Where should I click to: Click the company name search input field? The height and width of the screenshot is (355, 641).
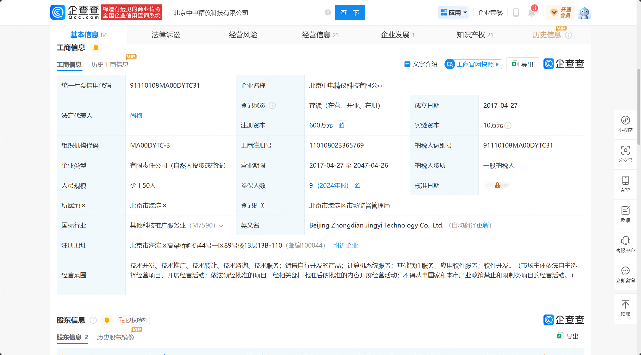248,13
